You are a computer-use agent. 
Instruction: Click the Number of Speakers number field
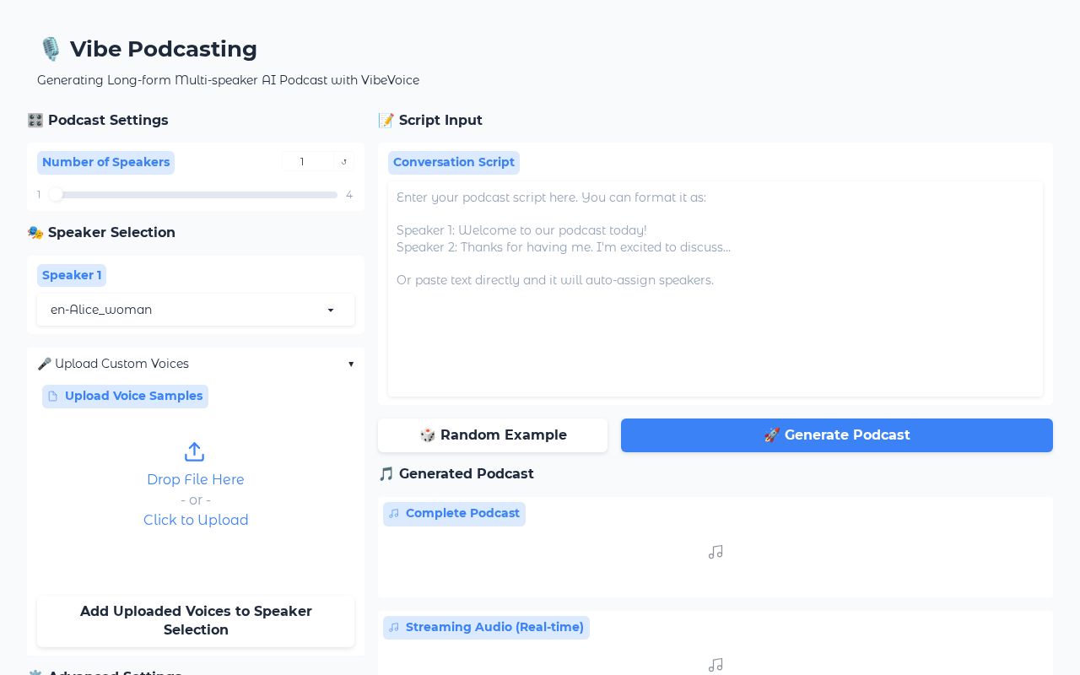309,162
